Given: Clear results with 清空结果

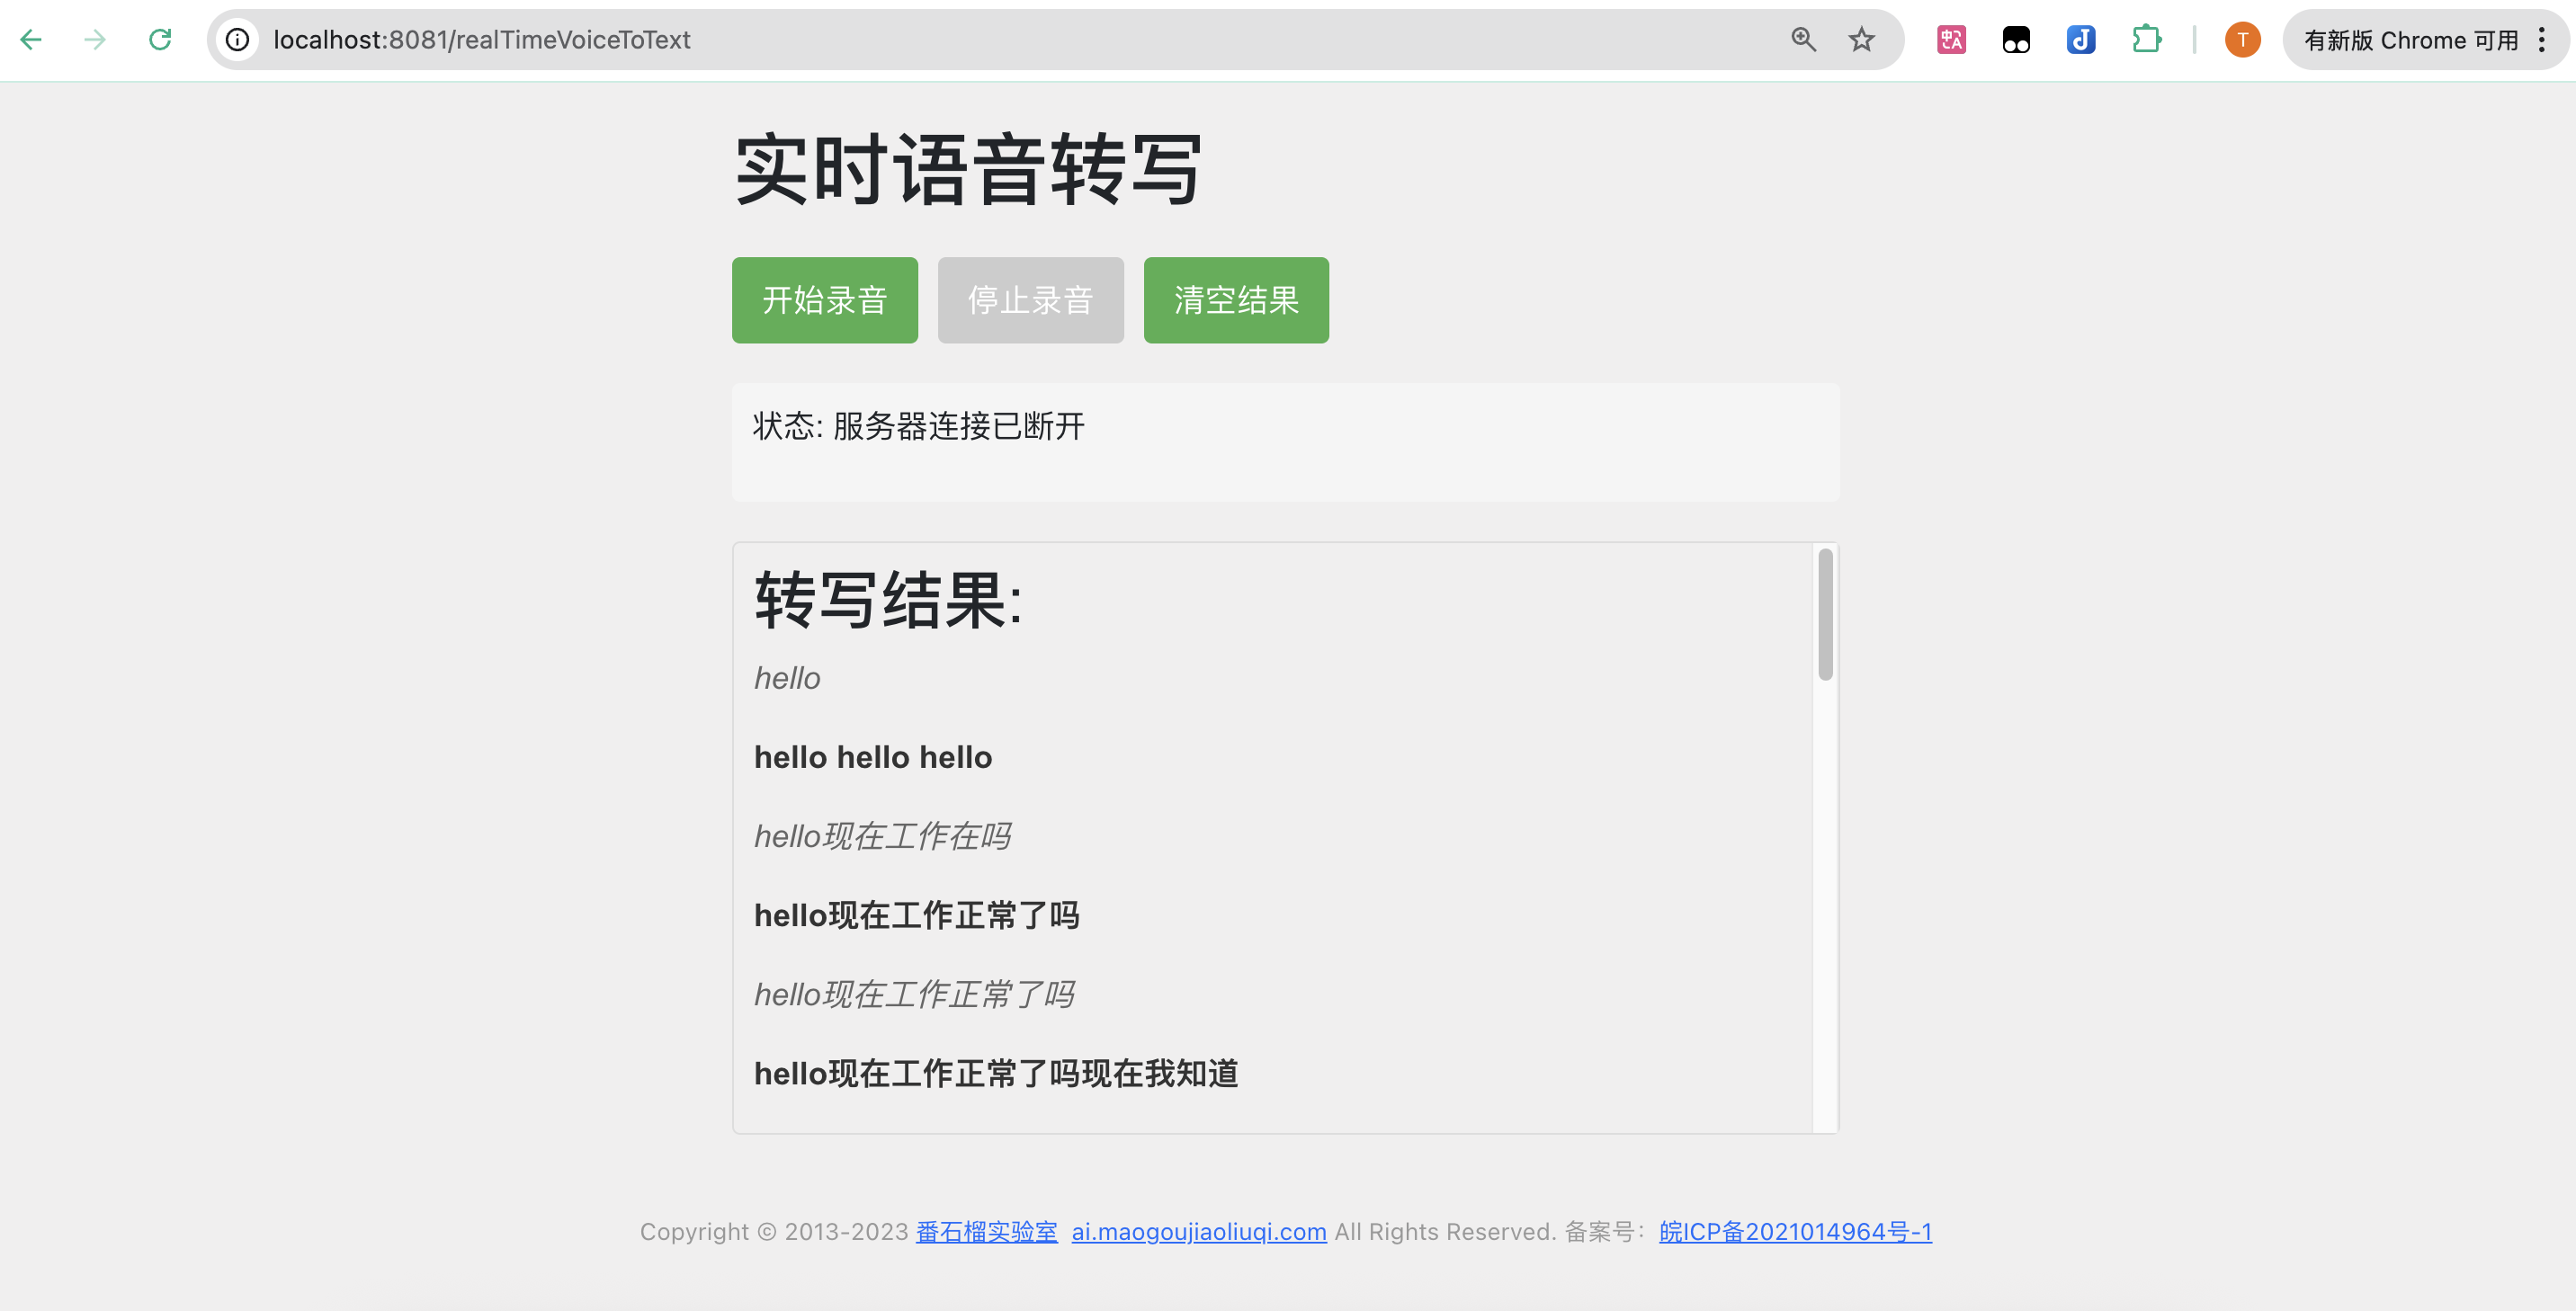Looking at the screenshot, I should pyautogui.click(x=1236, y=300).
